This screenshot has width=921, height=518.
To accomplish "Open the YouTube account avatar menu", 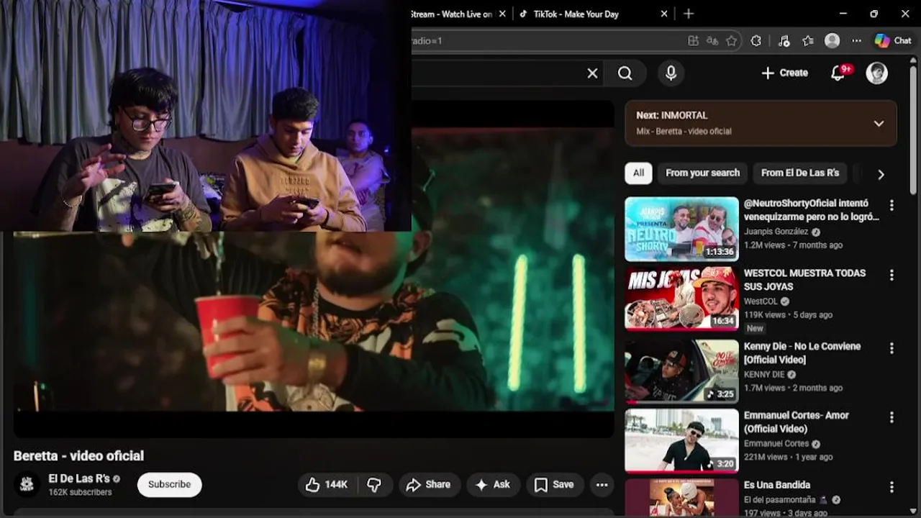I will pos(876,73).
